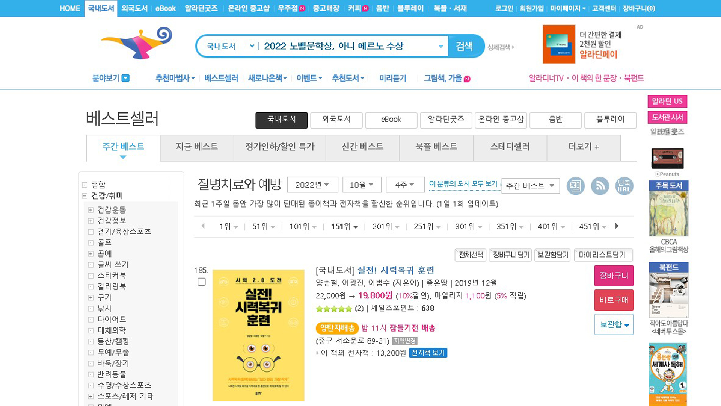Click the 알라딘페이 card ad image
721x406 pixels.
point(559,44)
